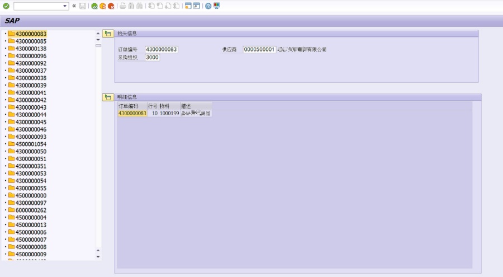Screen dimensions: 503x277
Task: Click the Print icon in toolbar
Action: point(123,6)
